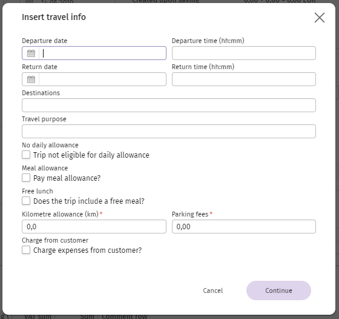Check Does the trip include a free meal
339x319 pixels.
tap(26, 201)
